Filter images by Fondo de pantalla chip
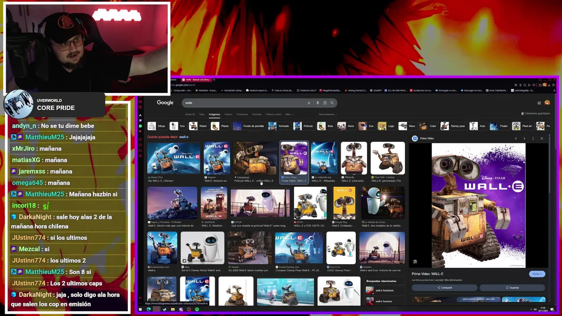Viewport: 562px width, 316px height. point(249,126)
